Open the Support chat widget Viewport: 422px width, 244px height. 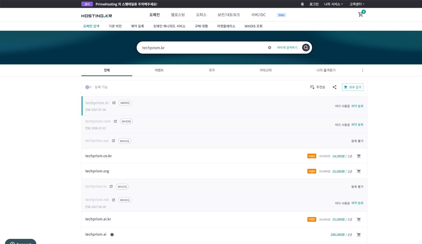20,242
